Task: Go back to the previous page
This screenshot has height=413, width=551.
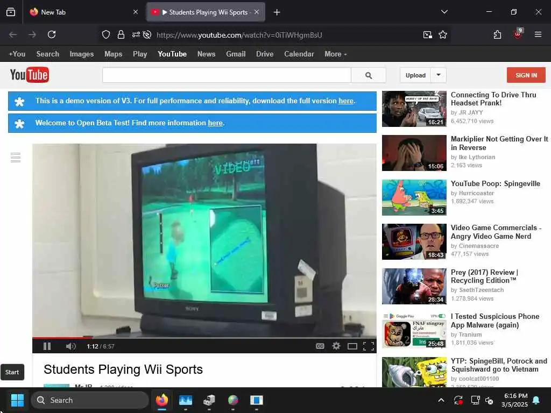Action: pyautogui.click(x=13, y=34)
